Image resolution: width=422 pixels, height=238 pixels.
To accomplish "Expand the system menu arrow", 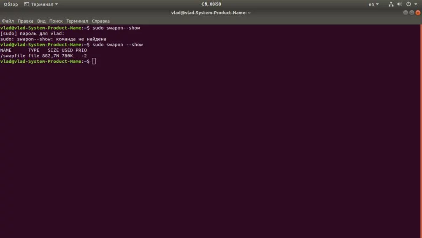I will (x=416, y=4).
